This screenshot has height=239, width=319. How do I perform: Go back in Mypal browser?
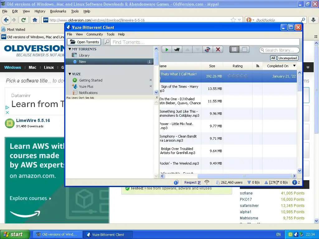tap(6, 20)
